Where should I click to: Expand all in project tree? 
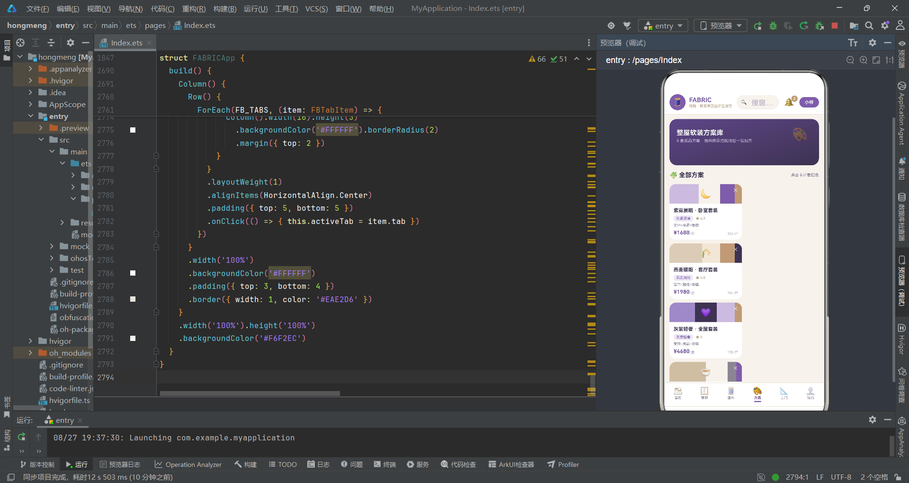click(x=36, y=43)
